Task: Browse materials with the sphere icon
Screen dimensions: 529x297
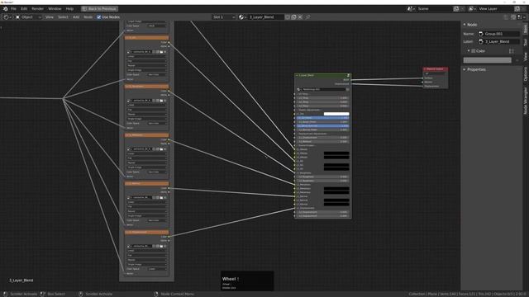Action: tap(242, 16)
